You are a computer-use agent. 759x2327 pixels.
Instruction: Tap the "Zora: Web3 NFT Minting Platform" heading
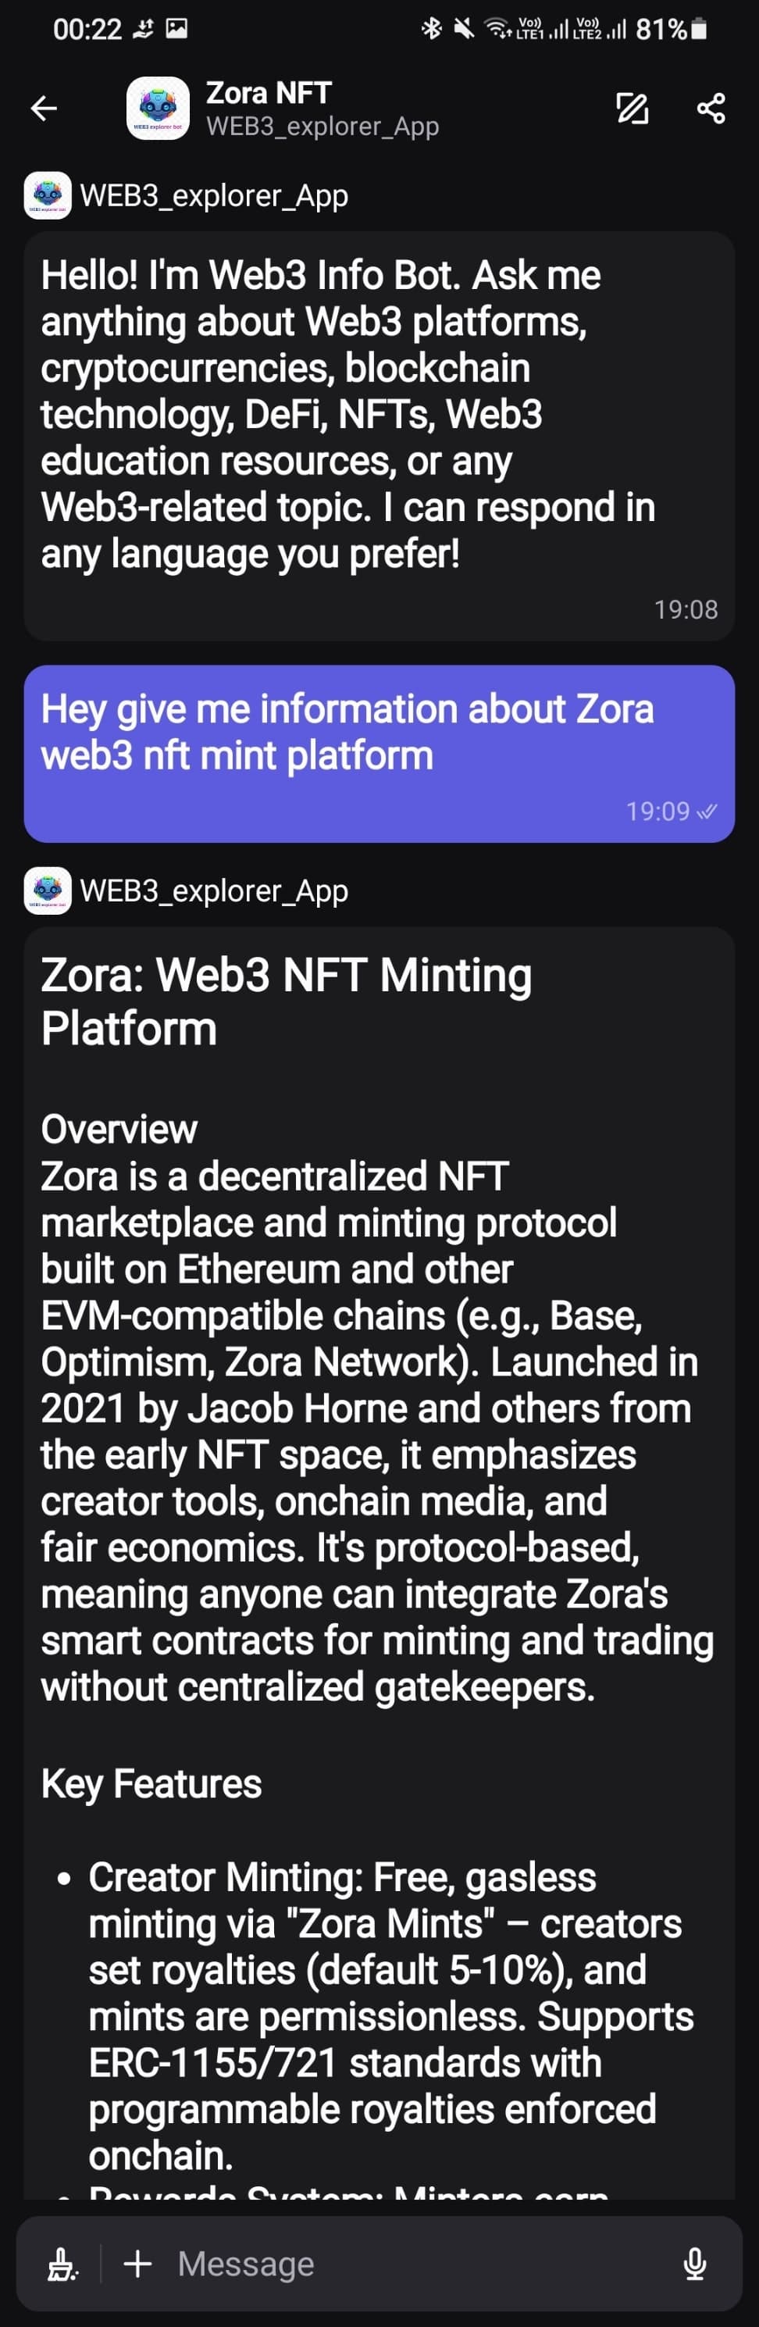tap(286, 1001)
